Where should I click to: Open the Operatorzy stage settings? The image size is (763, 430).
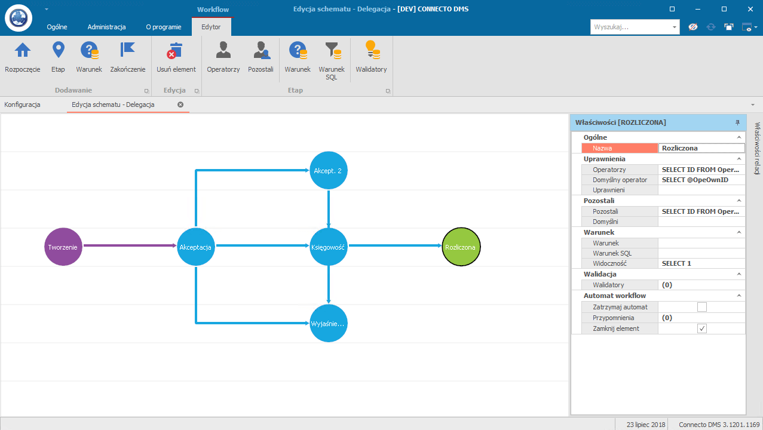(x=223, y=51)
